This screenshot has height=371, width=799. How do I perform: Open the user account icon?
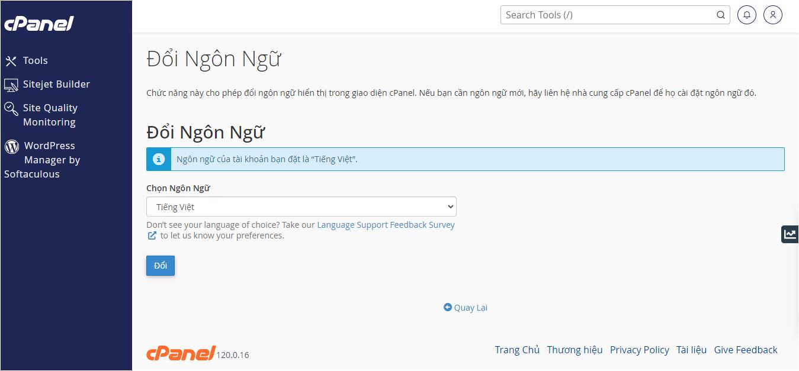point(773,15)
